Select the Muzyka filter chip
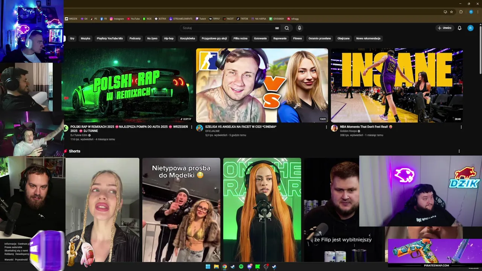 click(85, 38)
